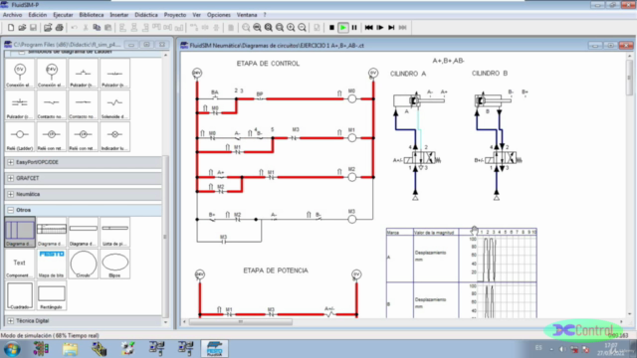Click the FluidSIM taskbar button

coord(215,349)
